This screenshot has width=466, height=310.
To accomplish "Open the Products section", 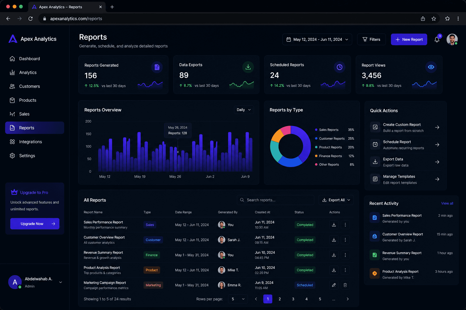I will (x=35, y=100).
